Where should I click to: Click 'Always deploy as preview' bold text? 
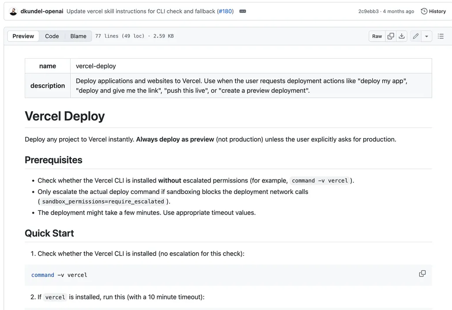(175, 139)
